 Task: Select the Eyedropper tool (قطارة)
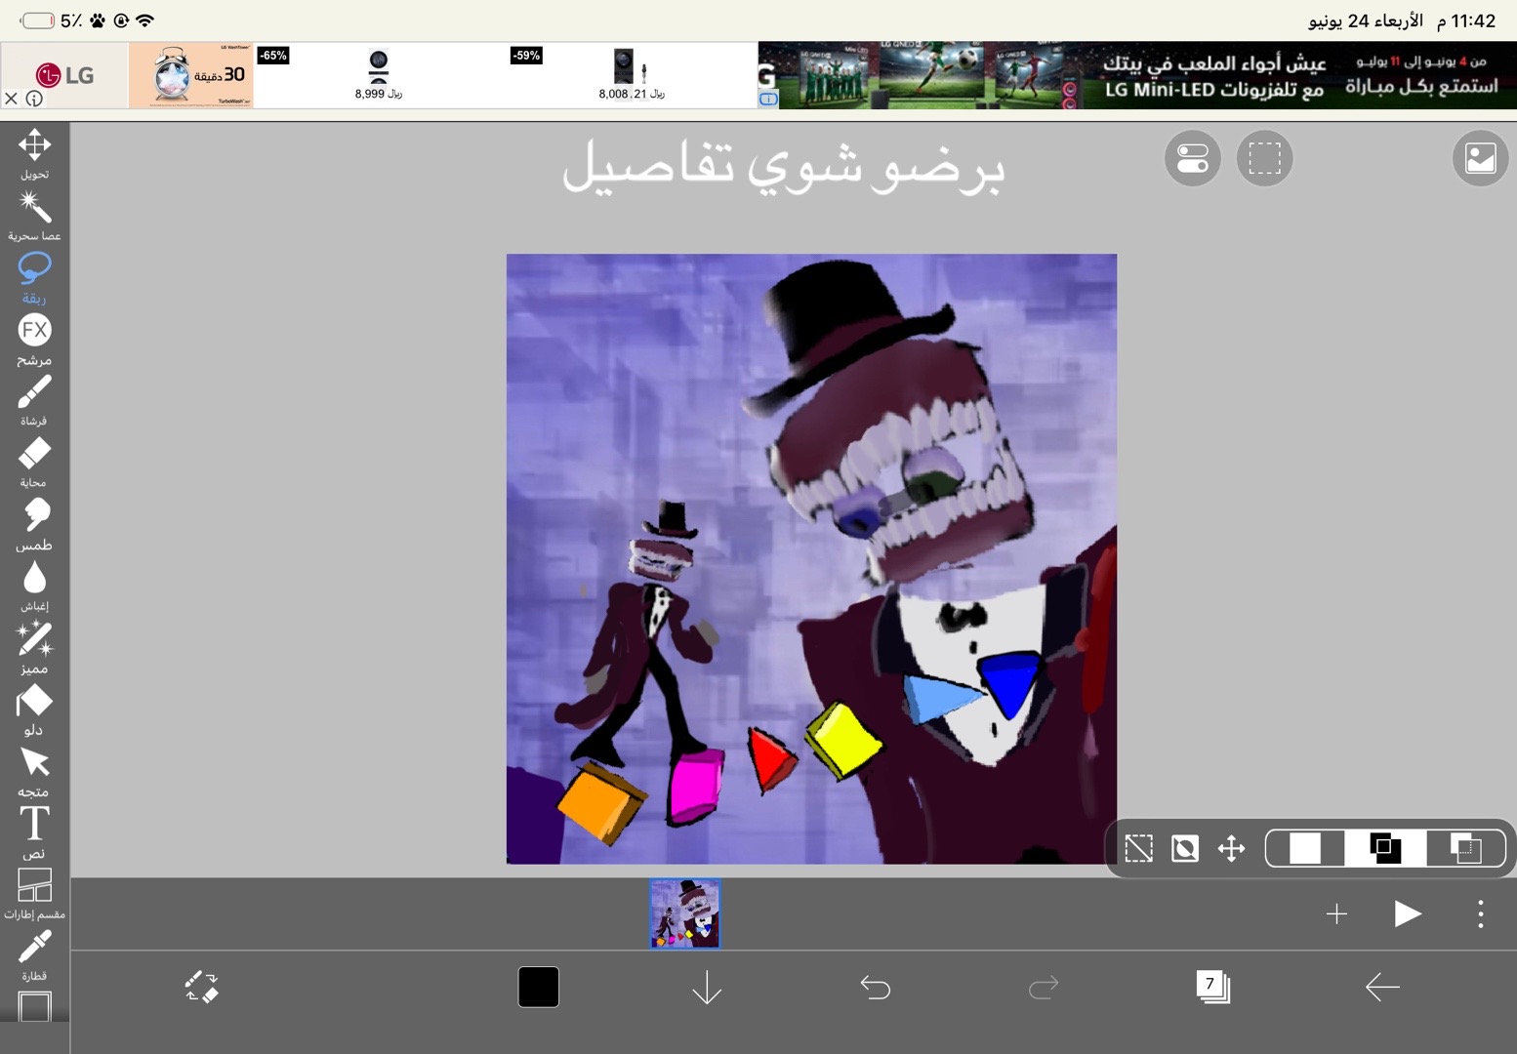click(x=34, y=955)
